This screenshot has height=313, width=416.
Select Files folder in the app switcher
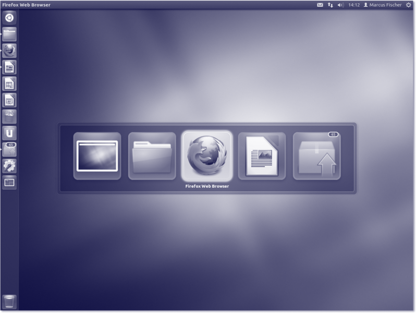152,156
